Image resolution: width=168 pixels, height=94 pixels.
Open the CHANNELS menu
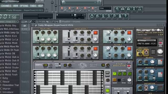6,6
